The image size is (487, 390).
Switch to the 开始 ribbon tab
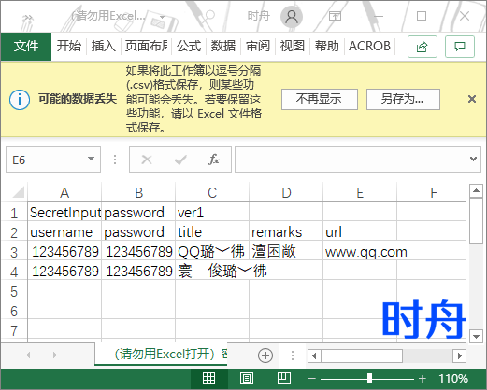pos(69,47)
